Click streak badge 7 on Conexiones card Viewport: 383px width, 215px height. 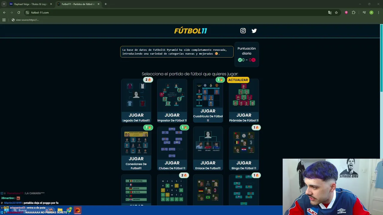[x=148, y=128]
